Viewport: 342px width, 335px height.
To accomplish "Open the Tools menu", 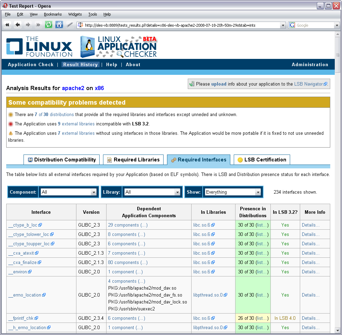I will (92, 14).
